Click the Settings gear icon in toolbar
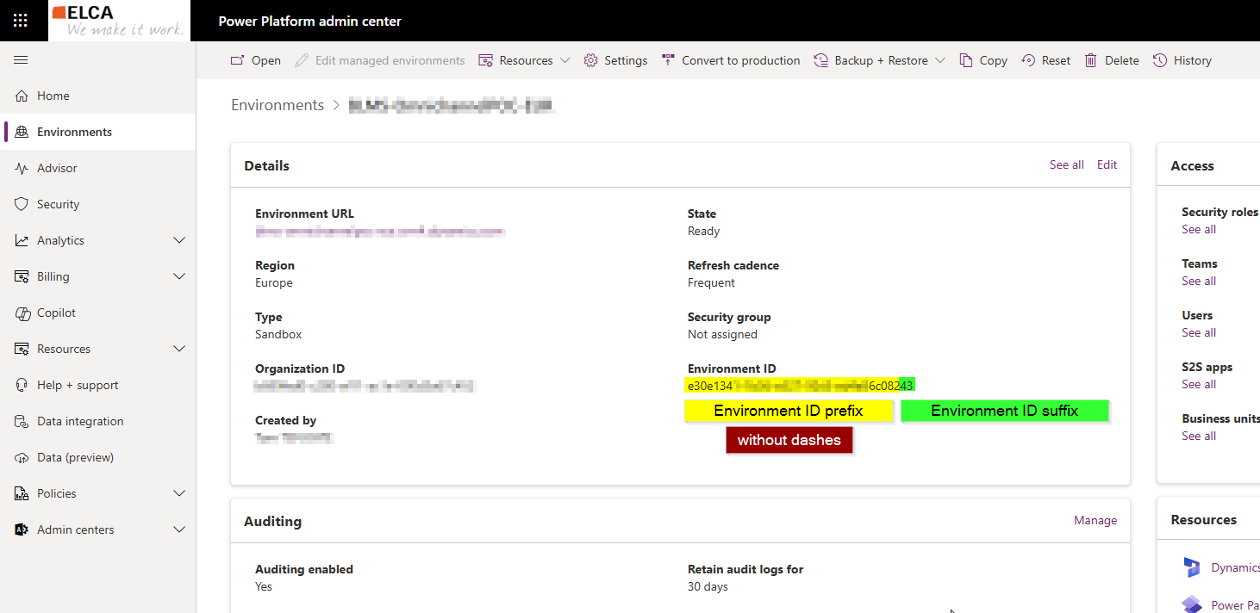 (590, 60)
